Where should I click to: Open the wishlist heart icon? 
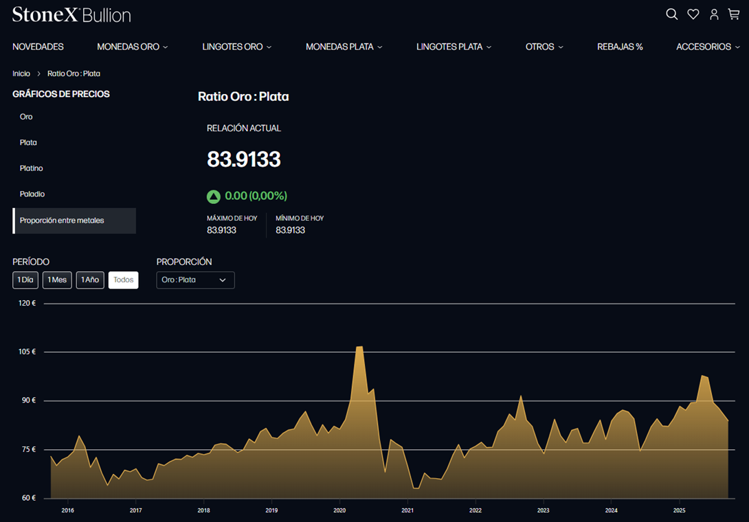pos(693,14)
